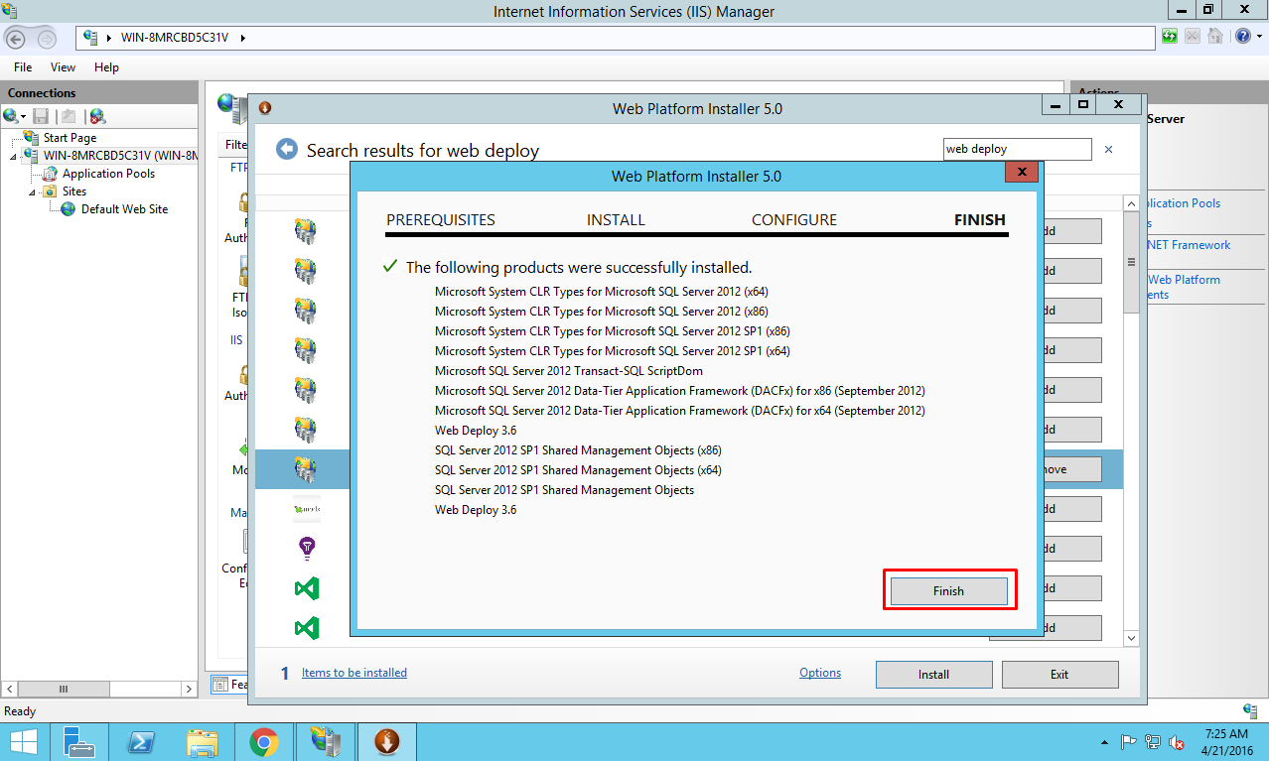The height and width of the screenshot is (761, 1269).
Task: Click the CONFIGURE step header
Action: coord(794,220)
